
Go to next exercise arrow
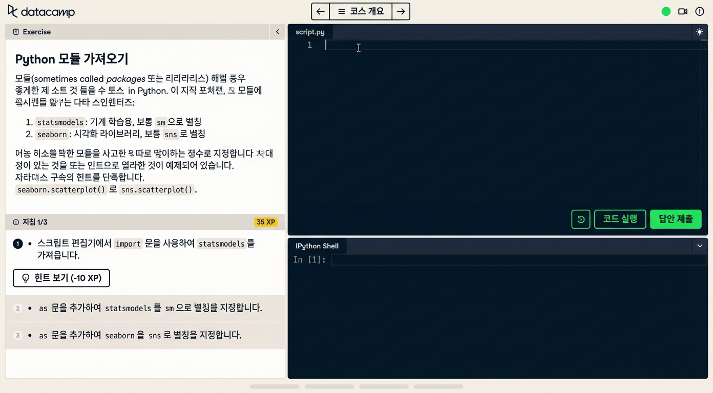(x=401, y=11)
